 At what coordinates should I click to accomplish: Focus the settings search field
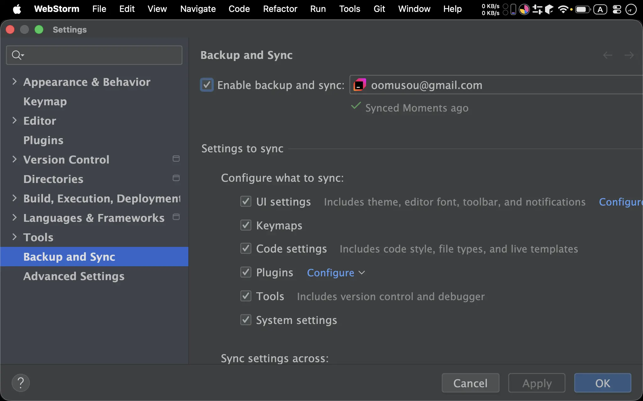tap(94, 55)
